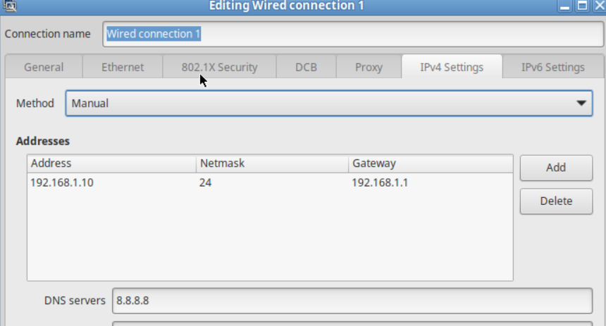Open the window menu icon in title bar
Image resolution: width=606 pixels, height=326 pixels.
pyautogui.click(x=10, y=5)
